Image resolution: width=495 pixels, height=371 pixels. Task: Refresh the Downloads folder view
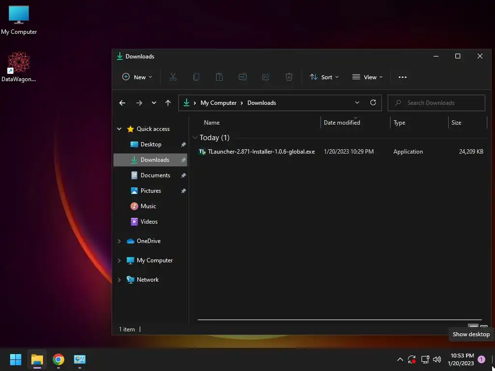(373, 102)
